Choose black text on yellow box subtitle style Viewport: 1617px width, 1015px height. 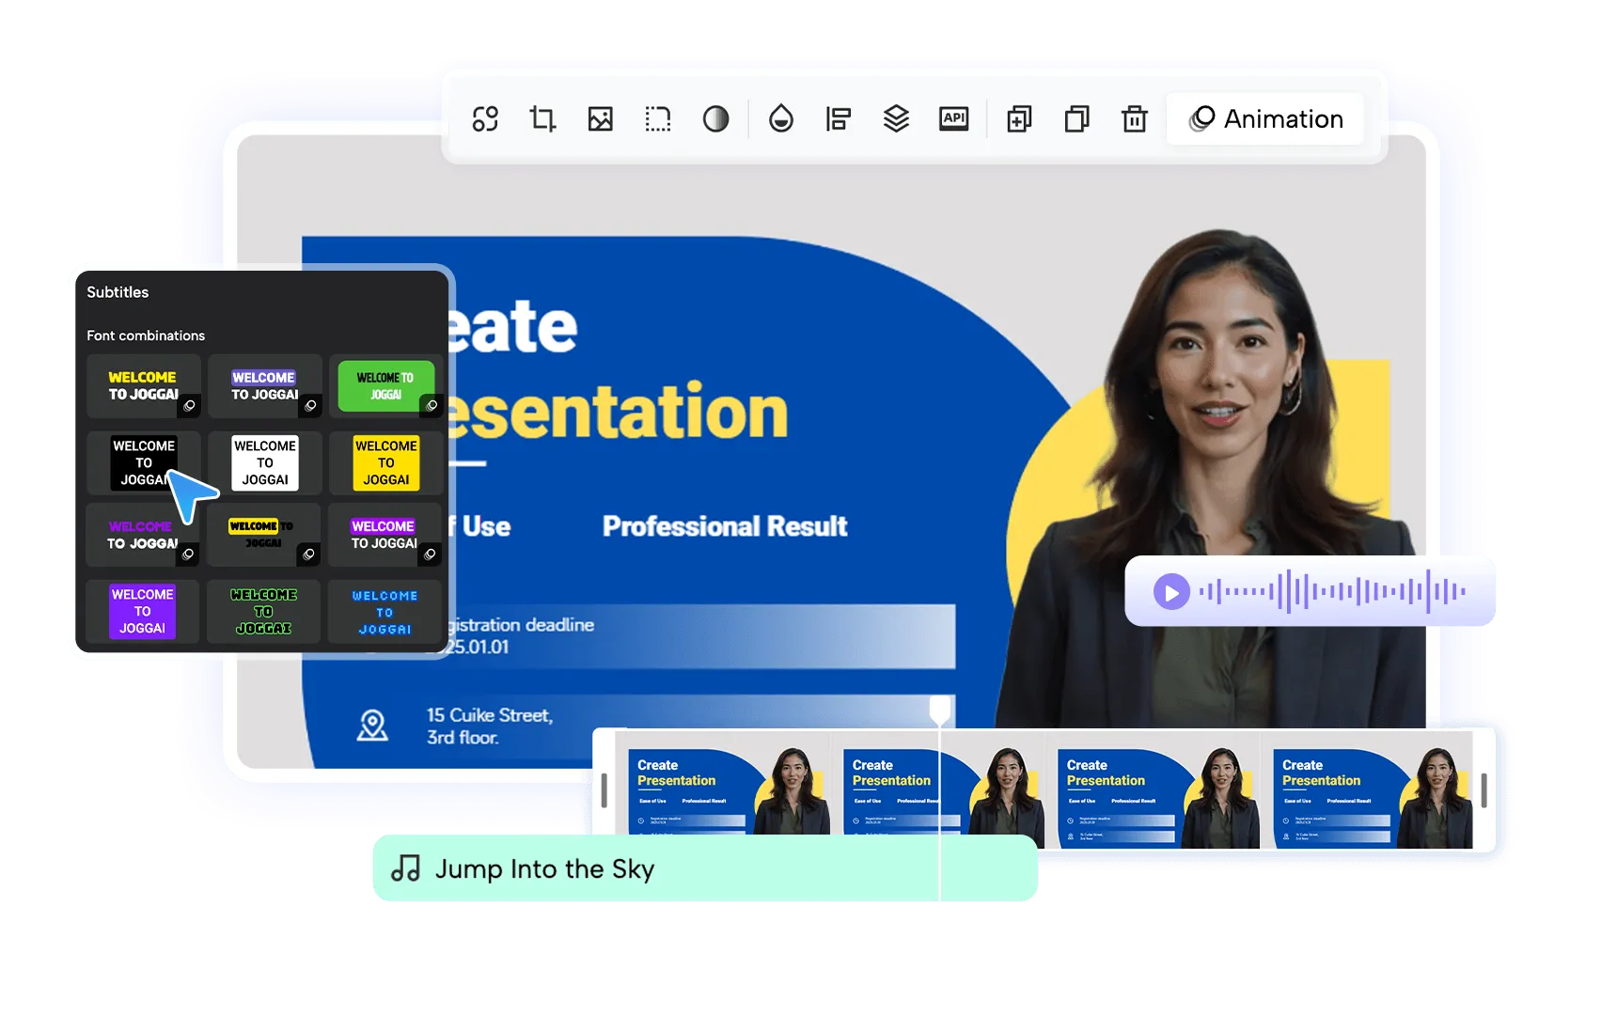click(385, 462)
